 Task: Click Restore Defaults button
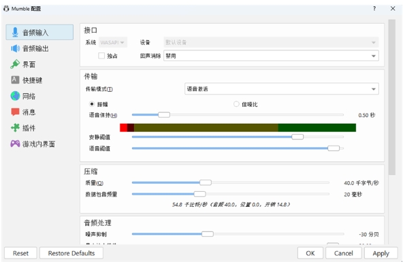pyautogui.click(x=71, y=253)
